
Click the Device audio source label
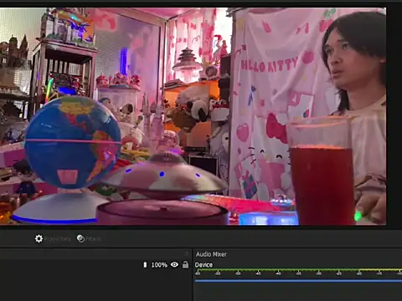[x=204, y=265]
